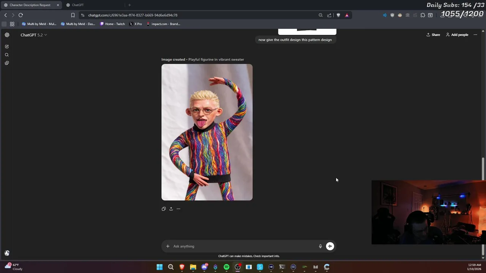
Task: Open apps grid in bookmarks bar
Action: 12,24
